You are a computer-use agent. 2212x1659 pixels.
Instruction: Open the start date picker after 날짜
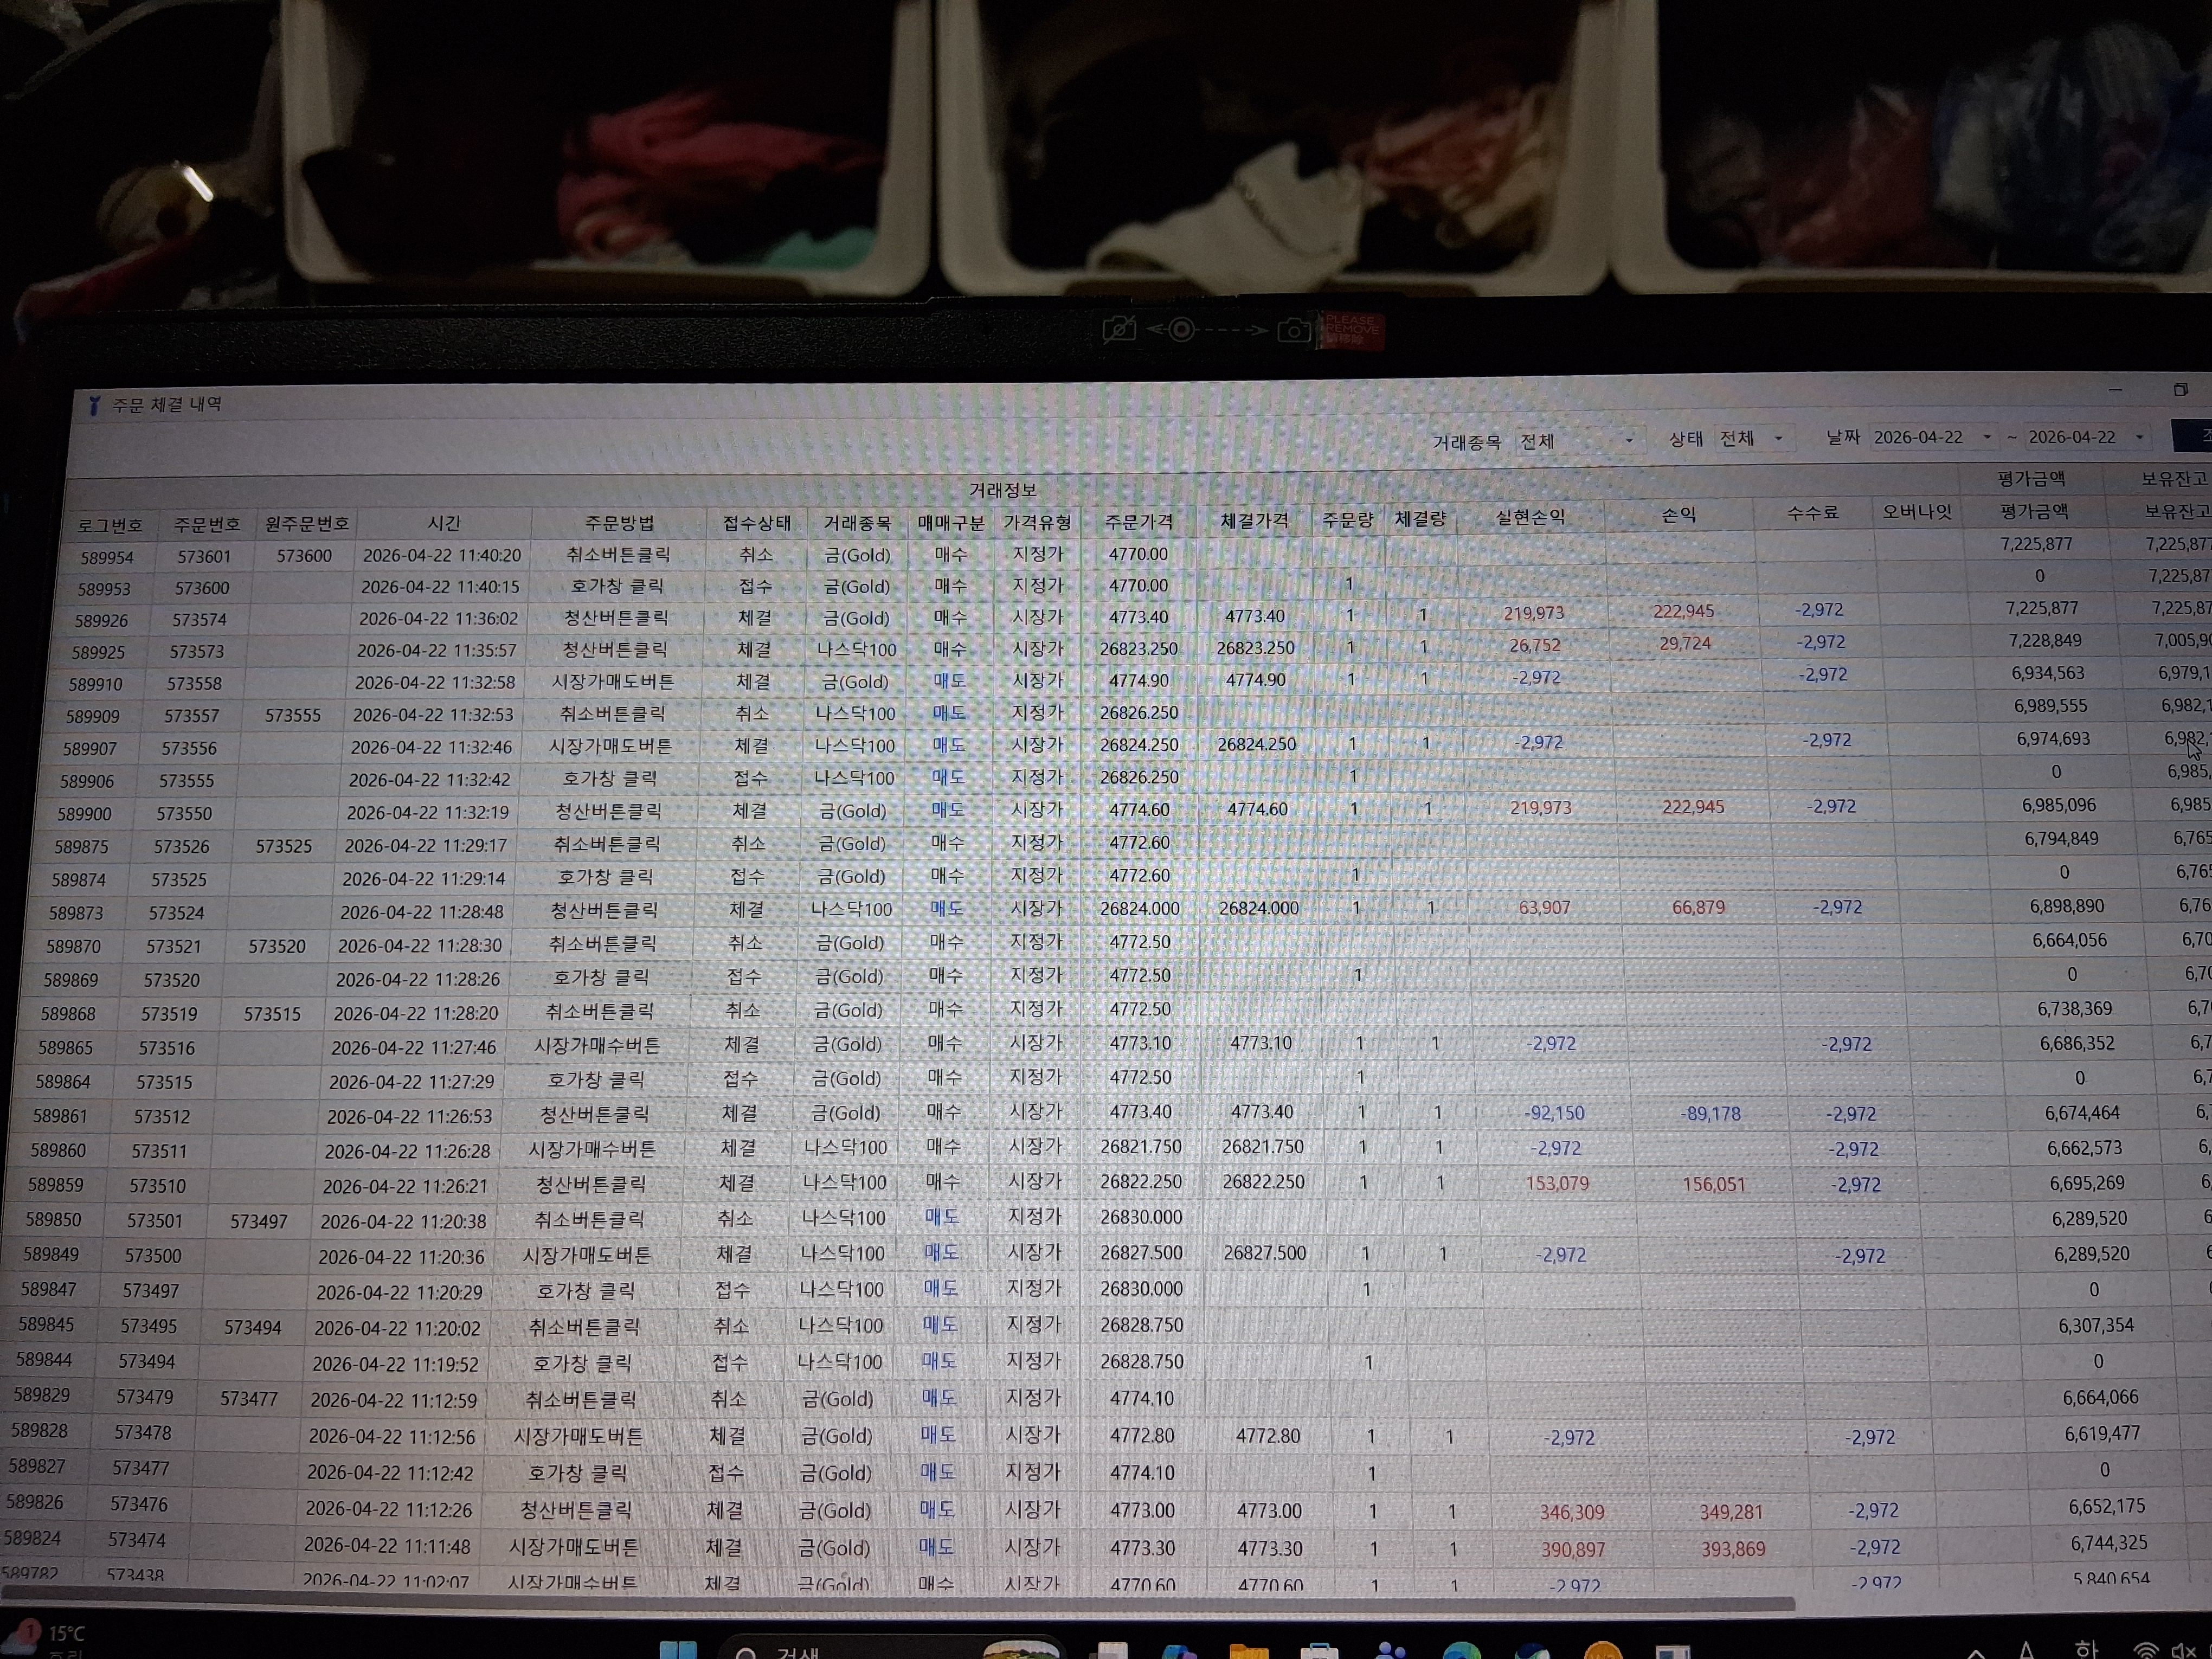pyautogui.click(x=1932, y=437)
